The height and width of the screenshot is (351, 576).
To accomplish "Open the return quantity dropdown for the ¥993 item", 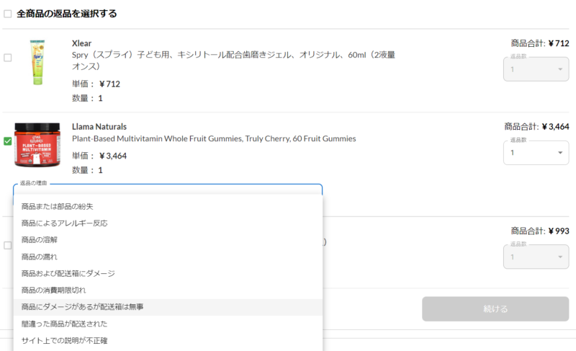I will click(536, 257).
